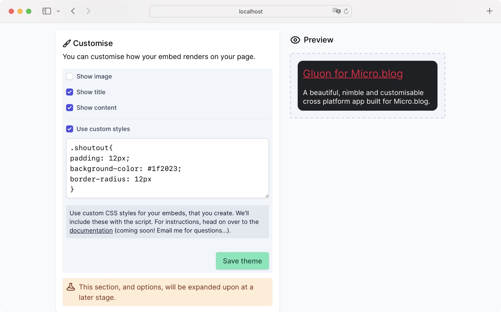Click the green fullscreen window button
This screenshot has width=501, height=312.
click(x=29, y=11)
